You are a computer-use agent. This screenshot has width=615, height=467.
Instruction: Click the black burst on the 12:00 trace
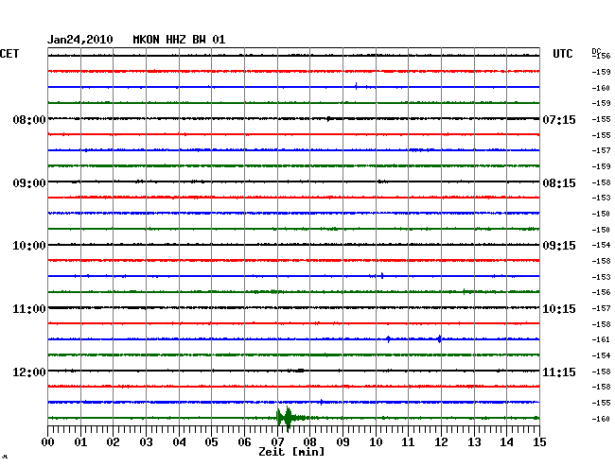pyautogui.click(x=300, y=371)
